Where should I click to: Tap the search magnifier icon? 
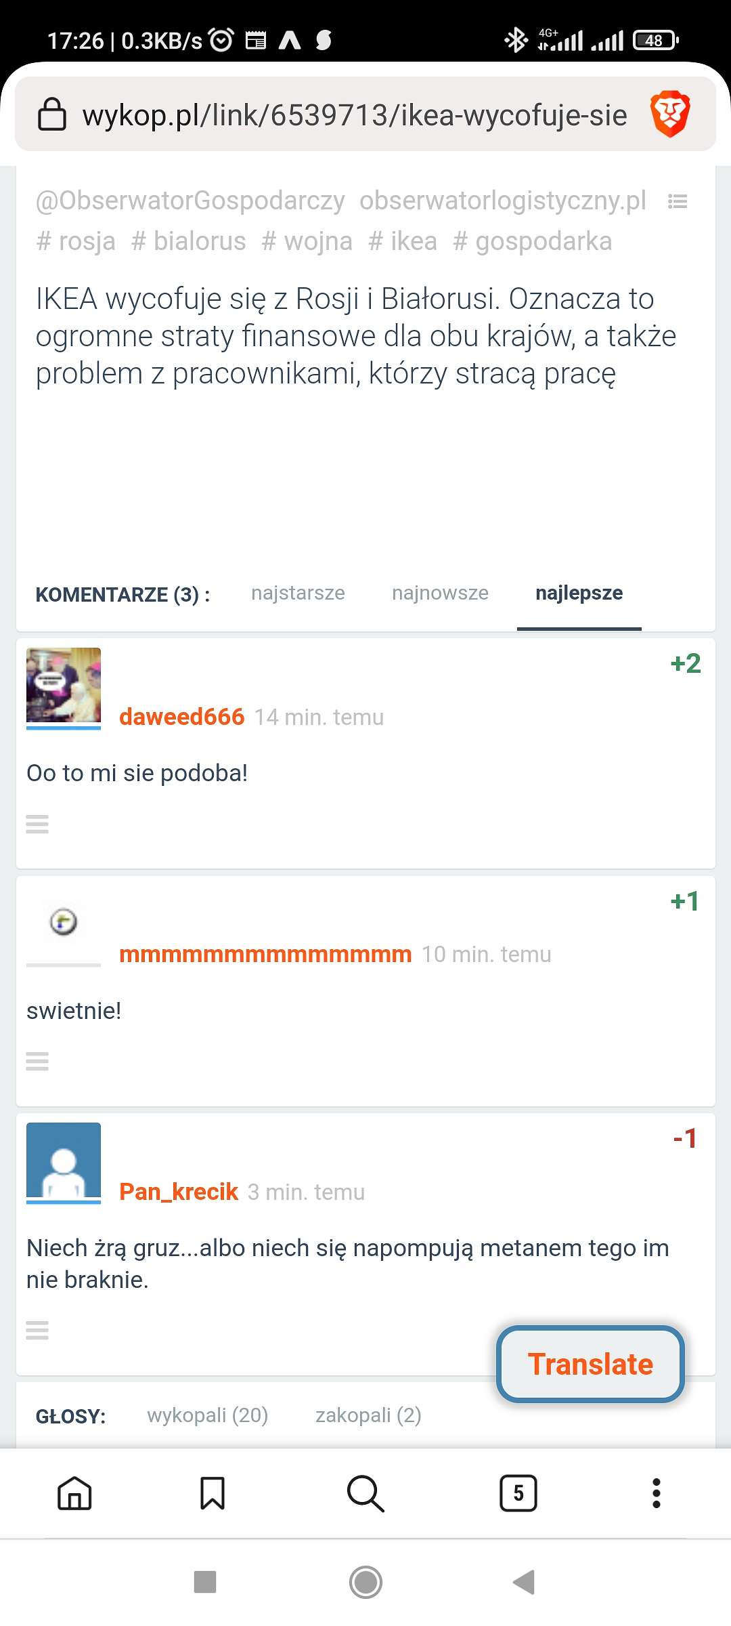pyautogui.click(x=365, y=1493)
